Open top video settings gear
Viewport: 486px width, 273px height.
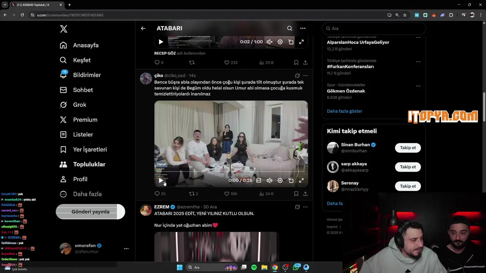coord(280,42)
